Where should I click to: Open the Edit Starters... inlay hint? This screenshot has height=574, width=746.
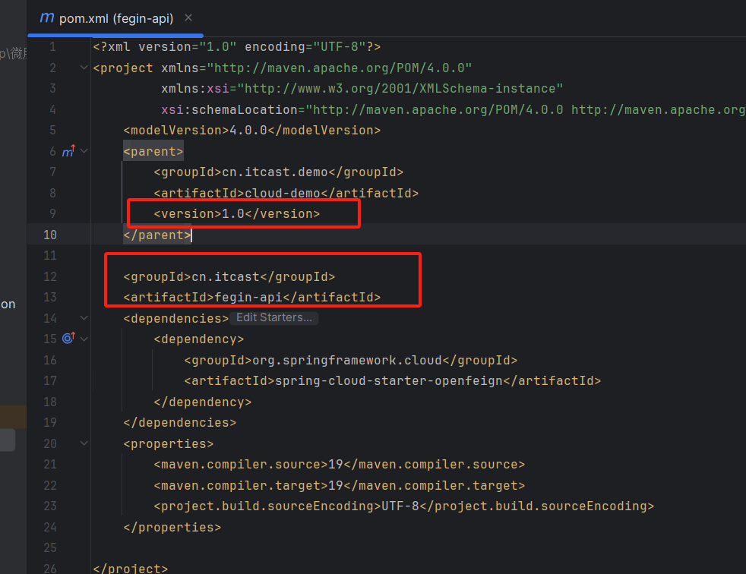click(274, 317)
